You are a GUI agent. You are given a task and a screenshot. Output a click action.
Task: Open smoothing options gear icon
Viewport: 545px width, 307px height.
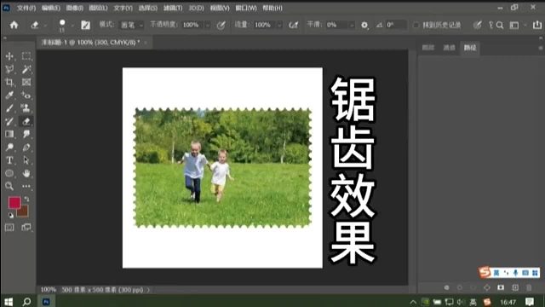coord(364,25)
